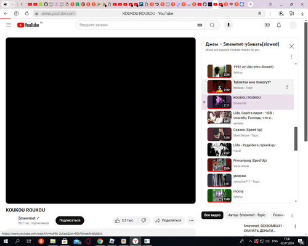Image resolution: width=308 pixels, height=246 pixels.
Task: Open Smewmet, SEXBOMBA31 - СКАЧАТЬ ДЕНЬГИ video
Action: click(x=264, y=228)
